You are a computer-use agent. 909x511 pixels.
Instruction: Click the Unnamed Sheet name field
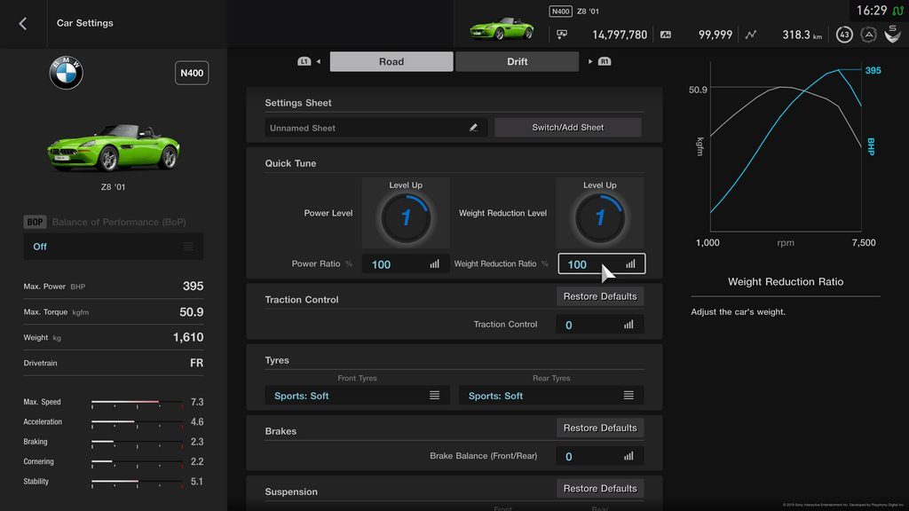(x=375, y=128)
